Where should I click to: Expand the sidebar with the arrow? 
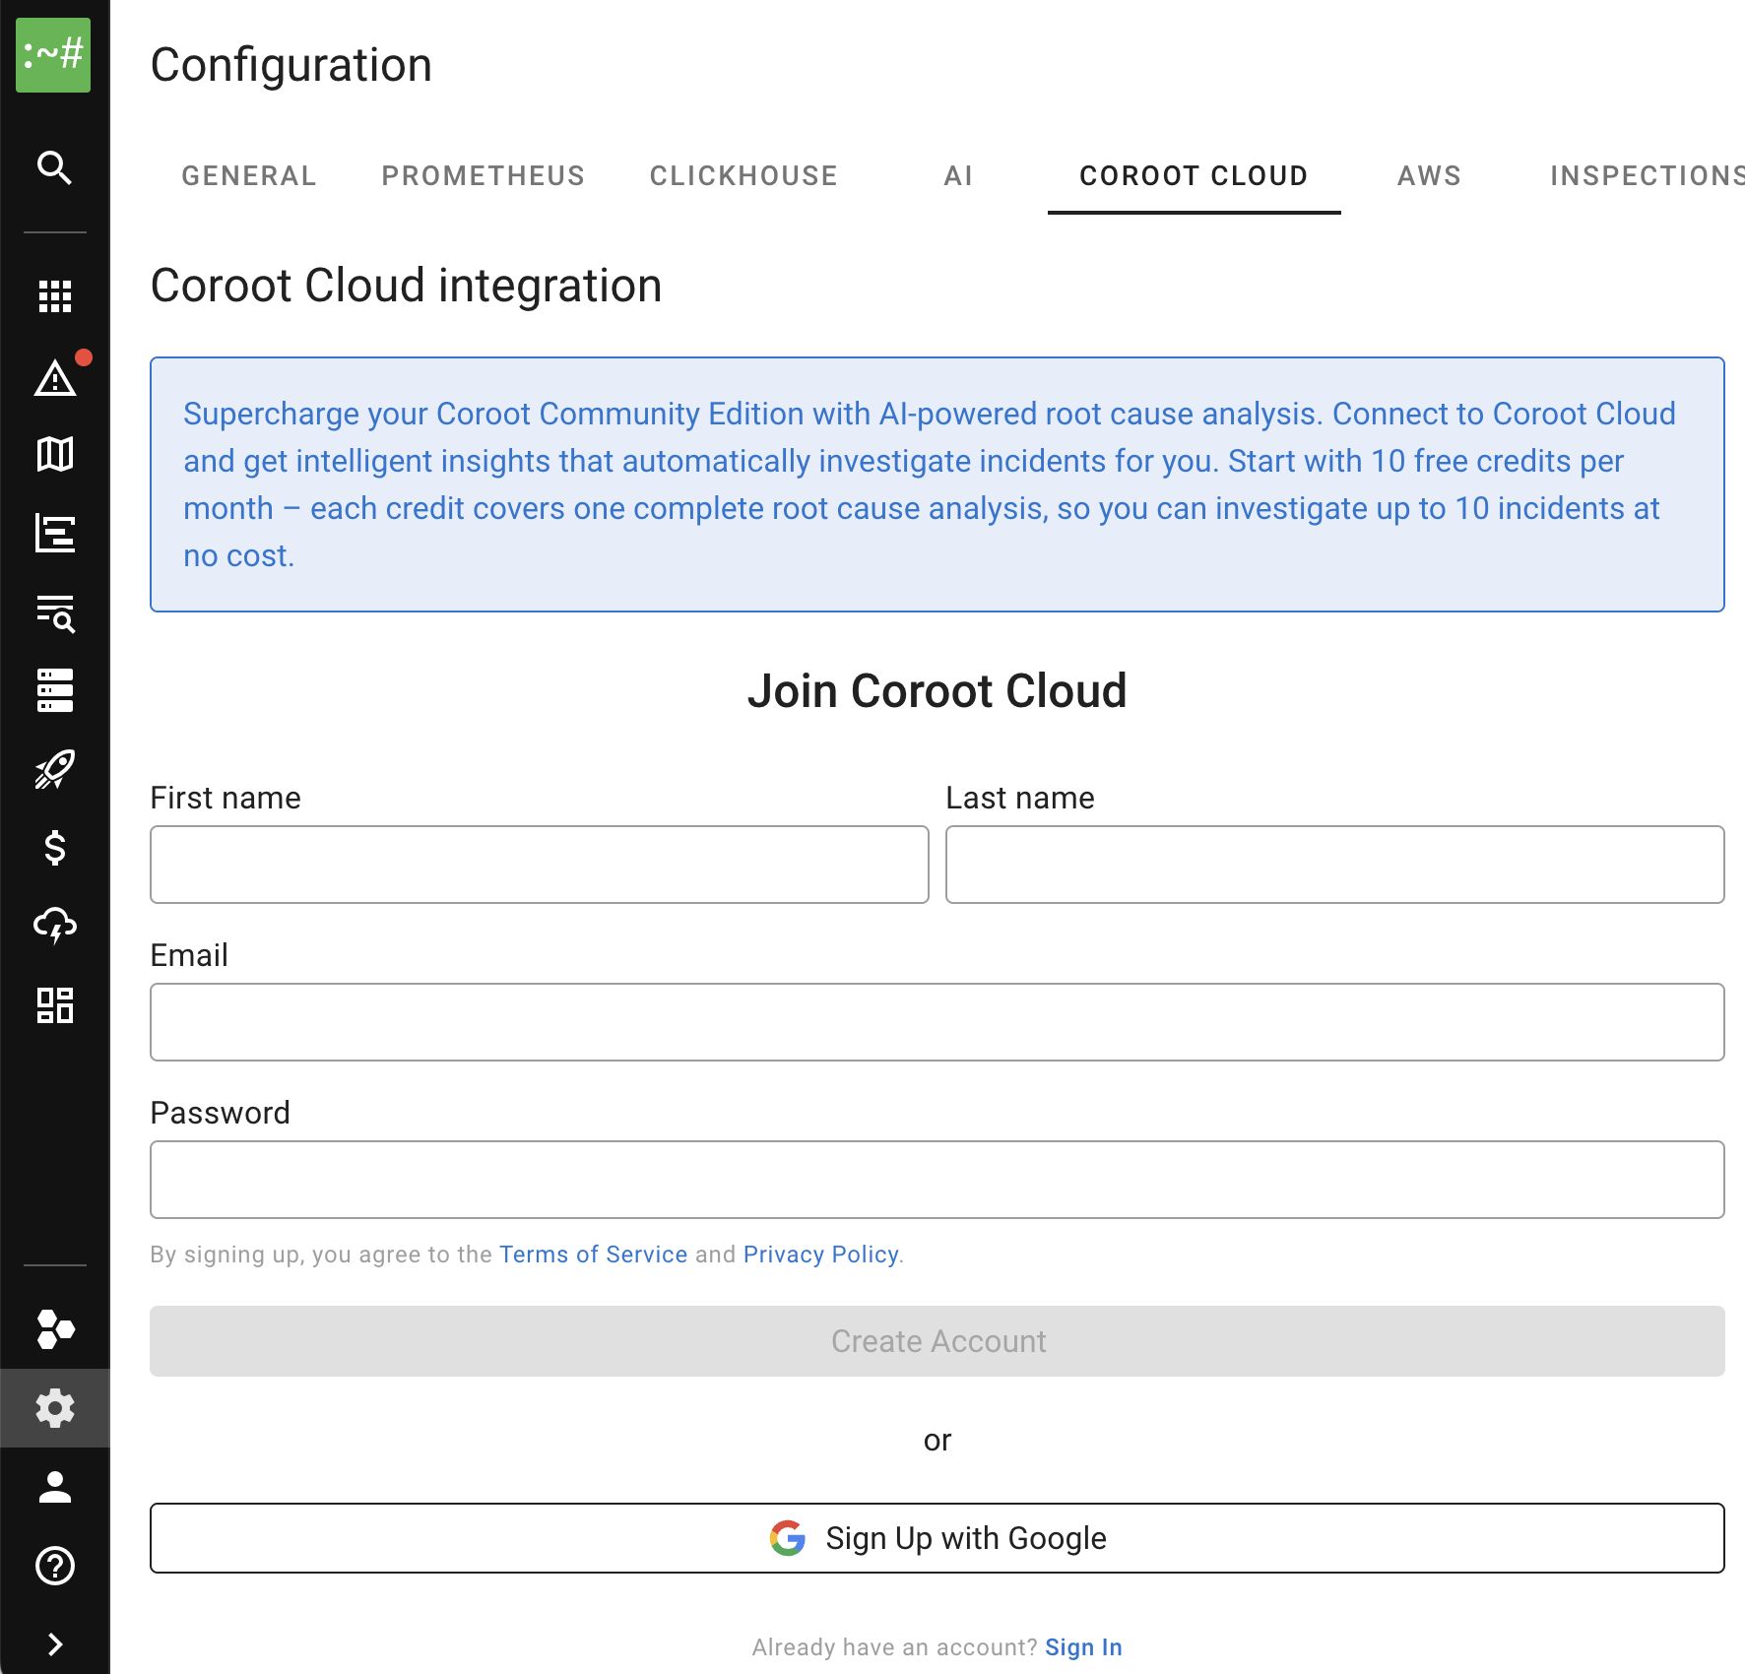tap(55, 1644)
